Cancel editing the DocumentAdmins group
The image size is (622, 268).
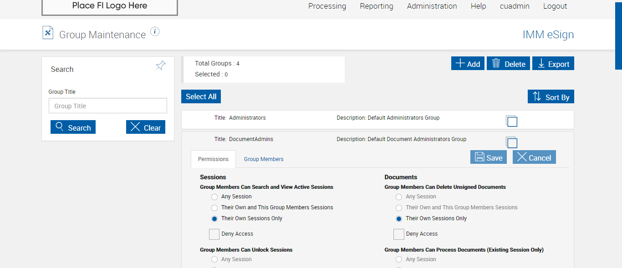pos(534,157)
